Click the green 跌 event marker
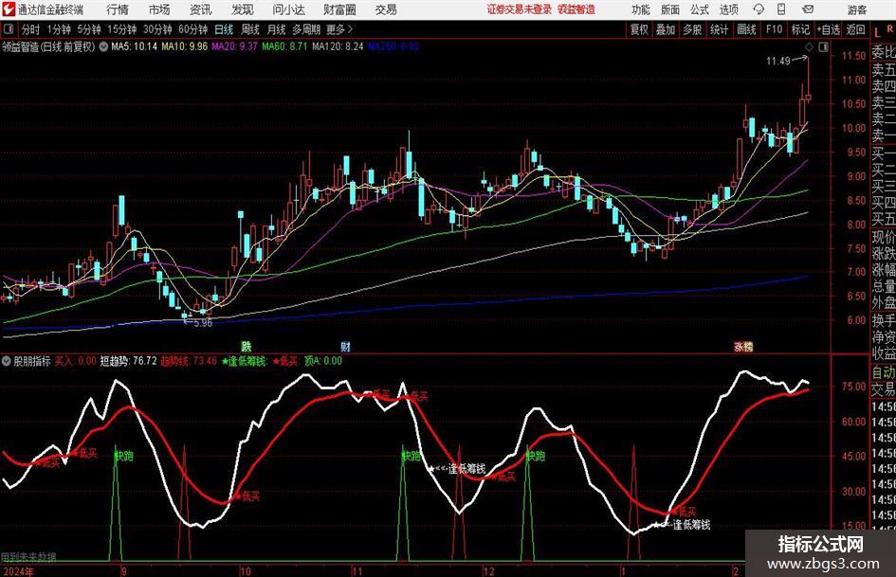The height and width of the screenshot is (577, 896). (x=247, y=346)
